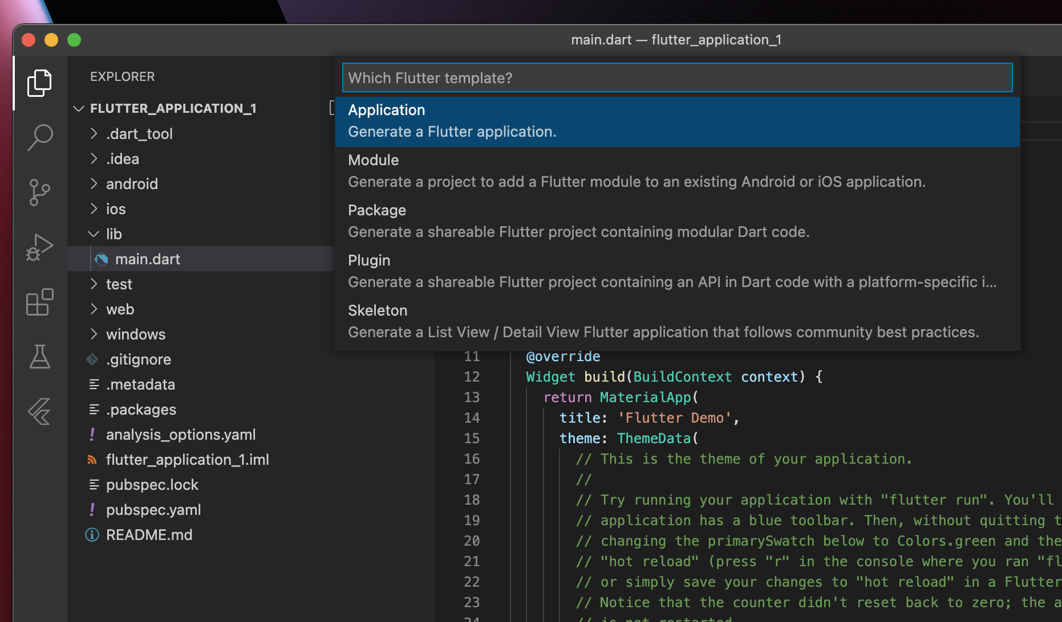Click line number 12 in the gutter
The image size is (1062, 622).
(x=472, y=377)
